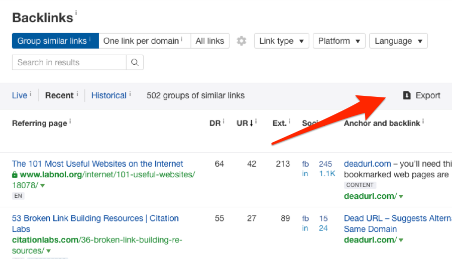
Task: Switch to All links view
Action: coord(210,41)
